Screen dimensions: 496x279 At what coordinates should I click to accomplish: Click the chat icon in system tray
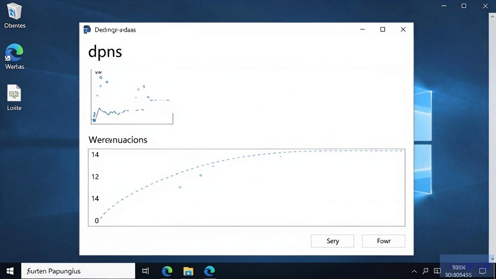[425, 271]
